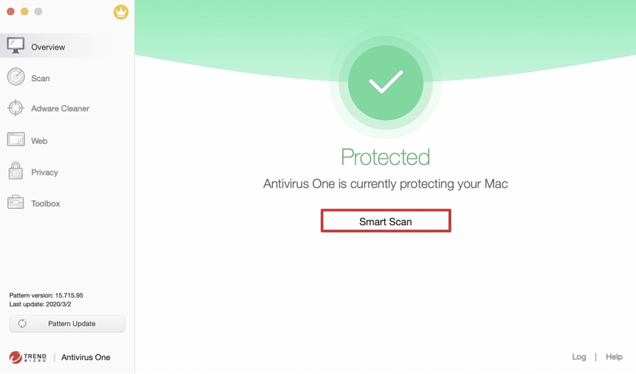636x374 pixels.
Task: Click the Adware Cleaner crosshair icon
Action: point(16,108)
